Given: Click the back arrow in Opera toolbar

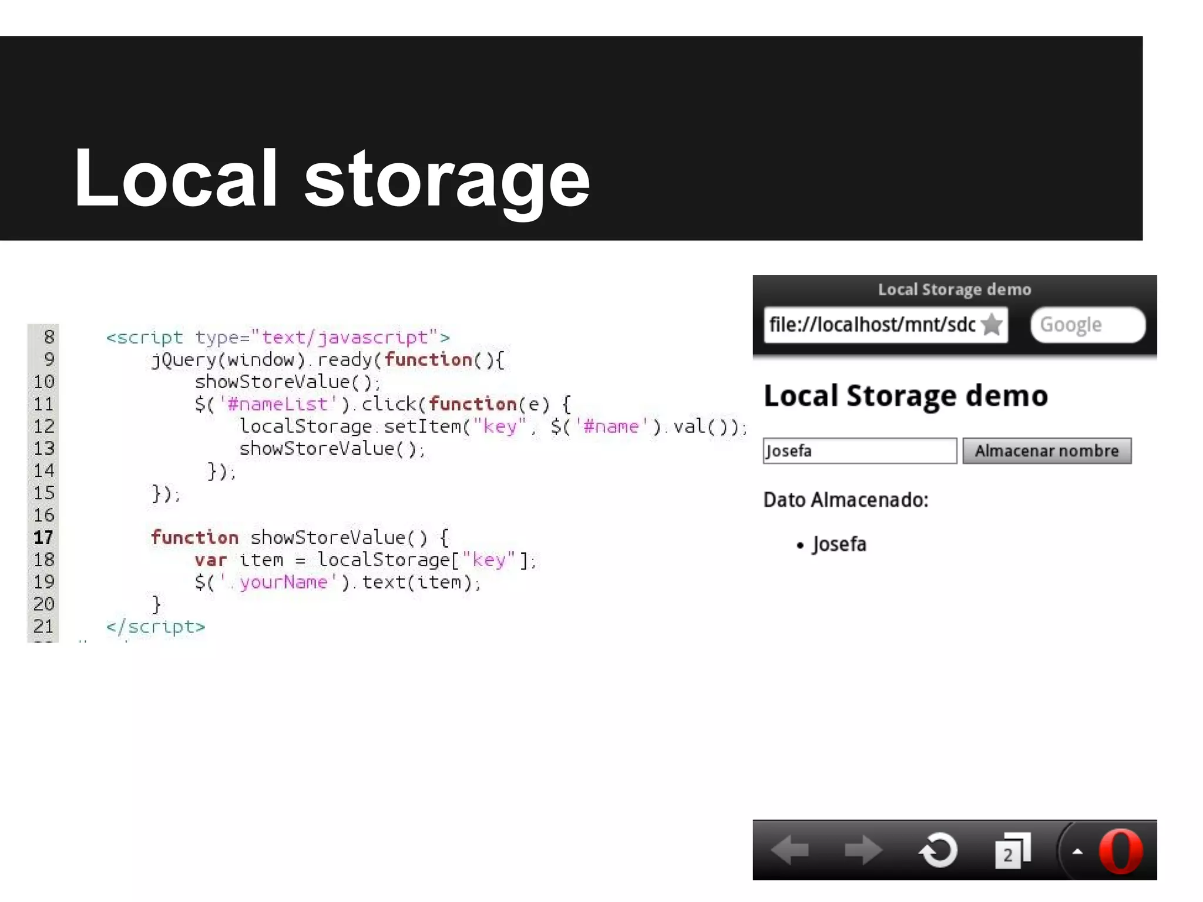Looking at the screenshot, I should coord(789,850).
